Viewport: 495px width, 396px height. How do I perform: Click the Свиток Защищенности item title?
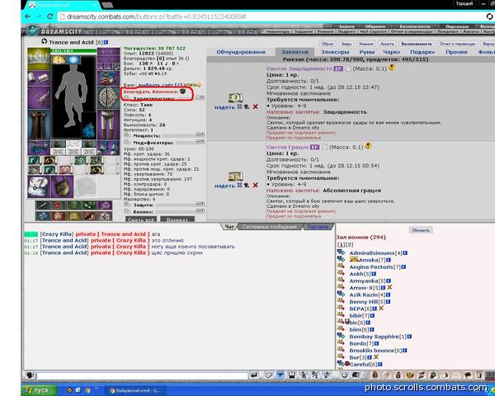coord(299,68)
